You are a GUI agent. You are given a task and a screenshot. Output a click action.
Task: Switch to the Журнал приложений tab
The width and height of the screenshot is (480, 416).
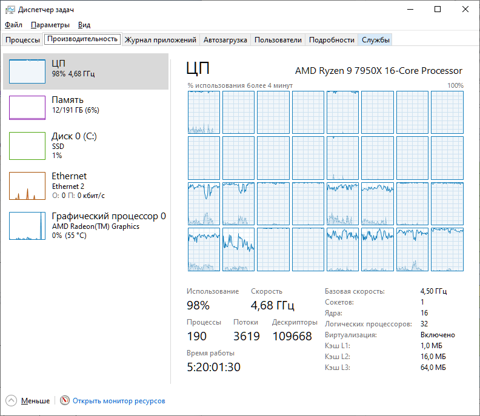point(161,40)
